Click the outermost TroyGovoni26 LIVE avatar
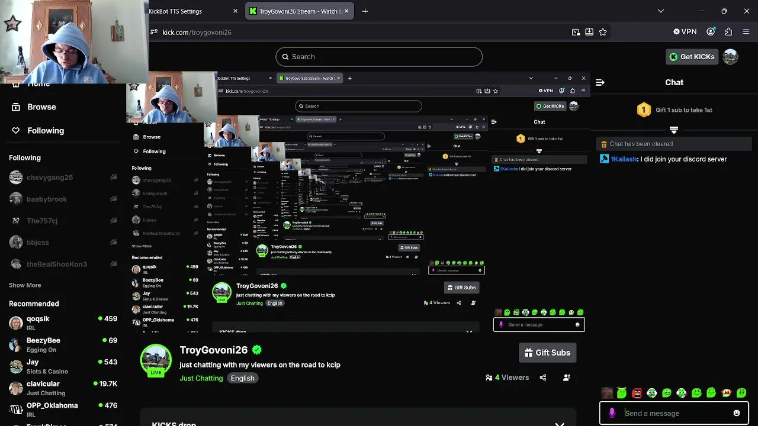 coord(156,360)
